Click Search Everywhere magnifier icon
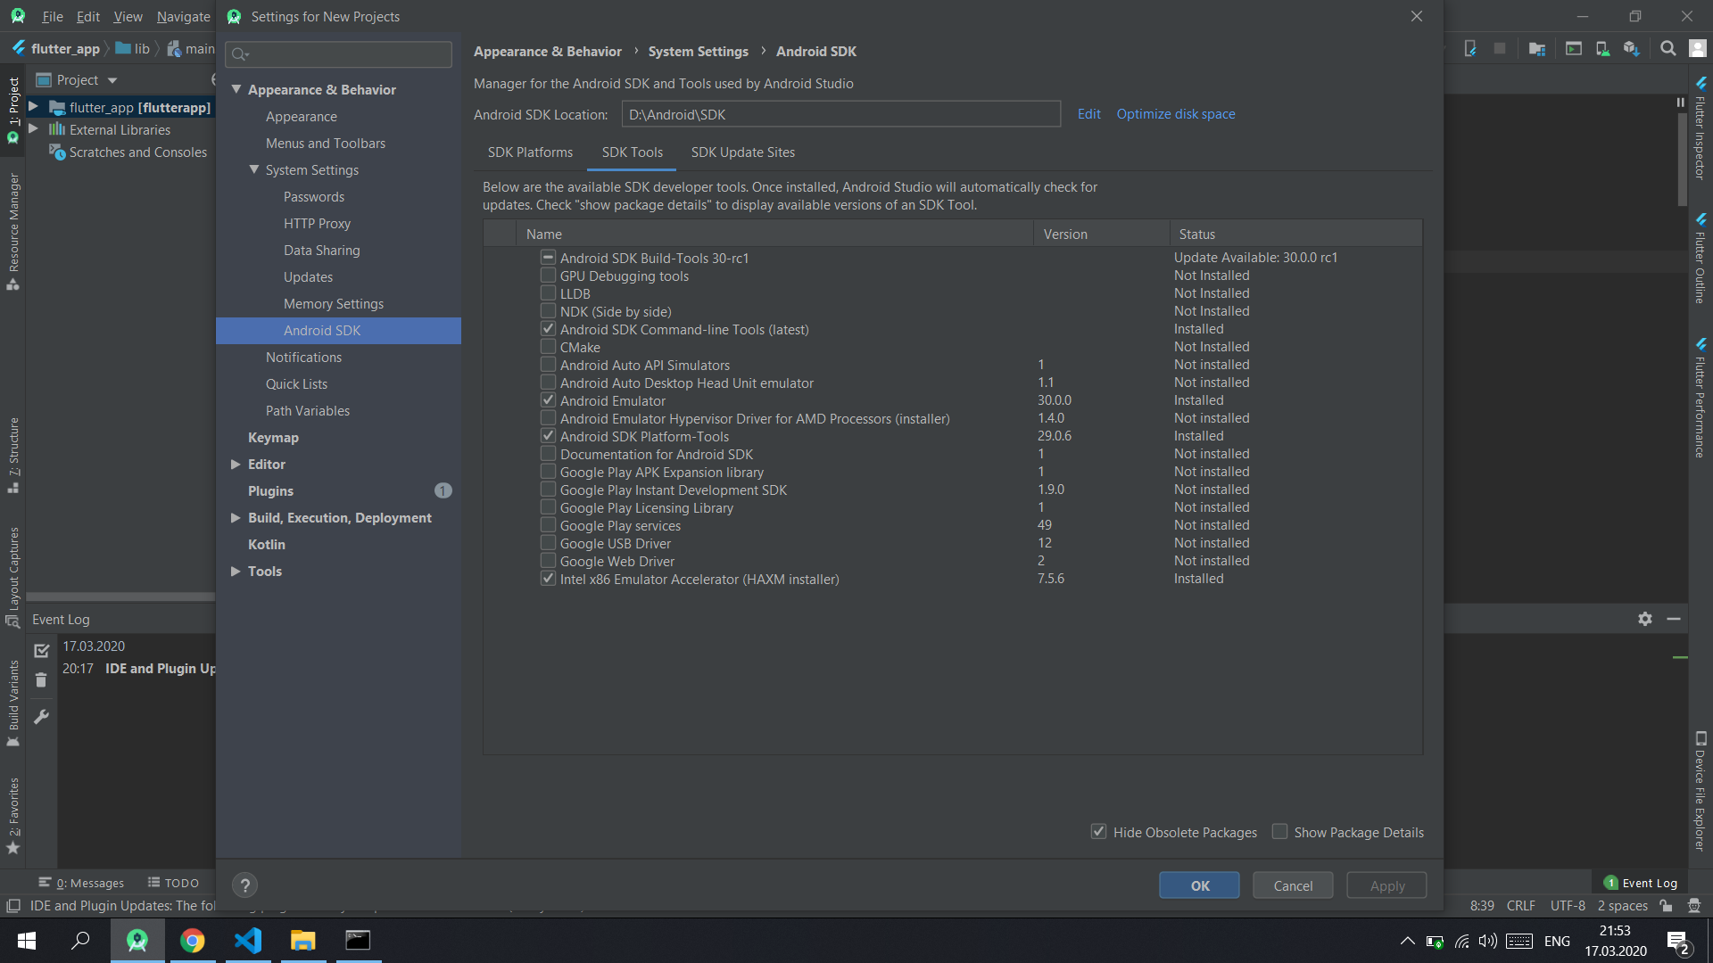Viewport: 1713px width, 963px height. (1667, 49)
